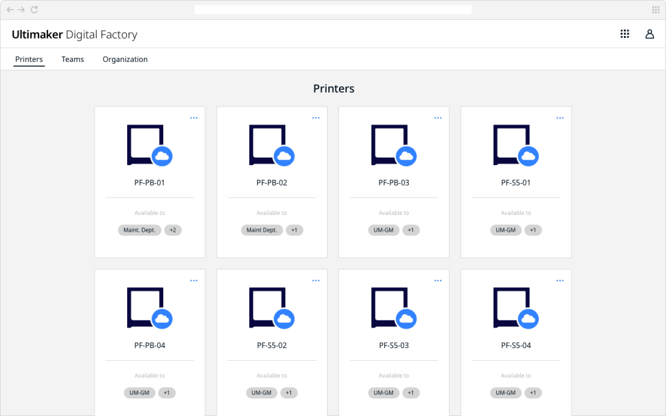Viewport: 666px width, 416px height.
Task: Switch to the Teams tab
Action: tap(73, 59)
